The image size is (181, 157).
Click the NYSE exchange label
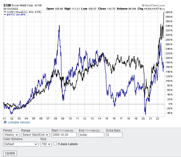click(38, 5)
